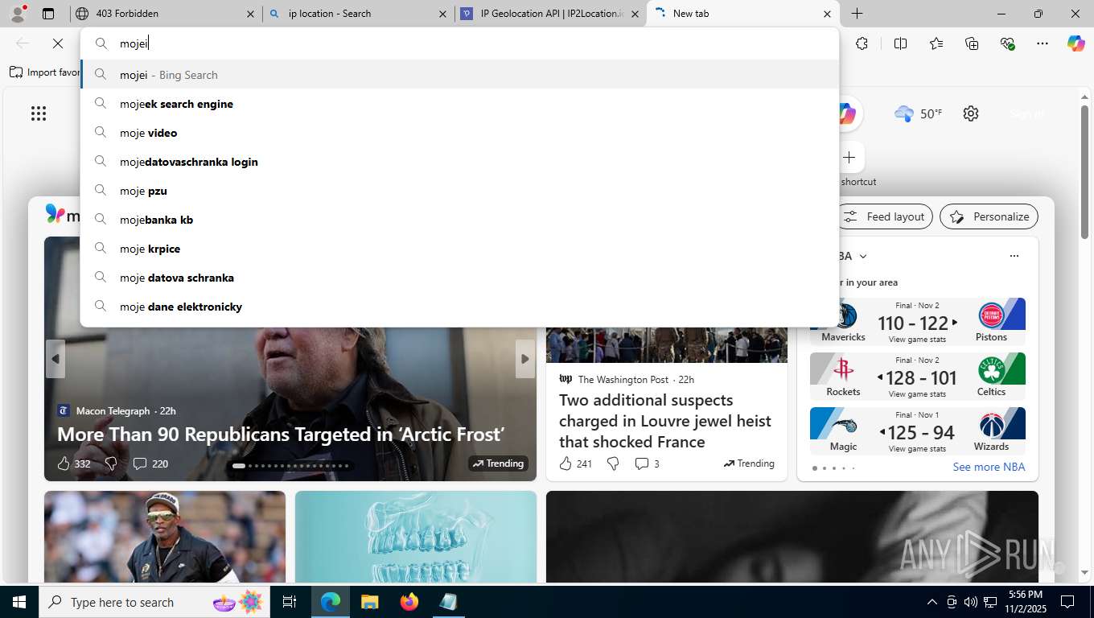Screen dimensions: 1094x618
Task: Open Windows Start menu
Action: coord(19,602)
